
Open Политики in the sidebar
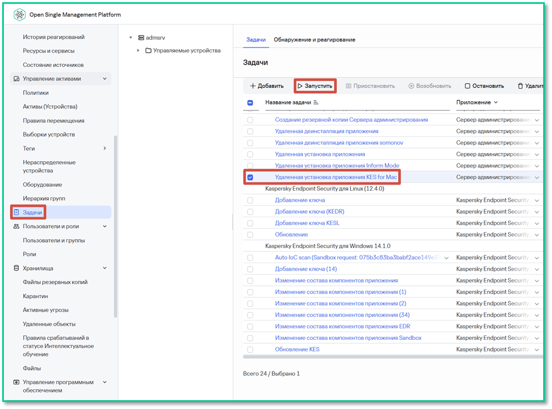click(35, 93)
